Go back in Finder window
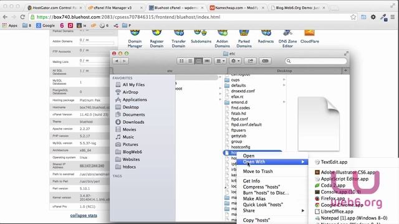 tap(117, 61)
